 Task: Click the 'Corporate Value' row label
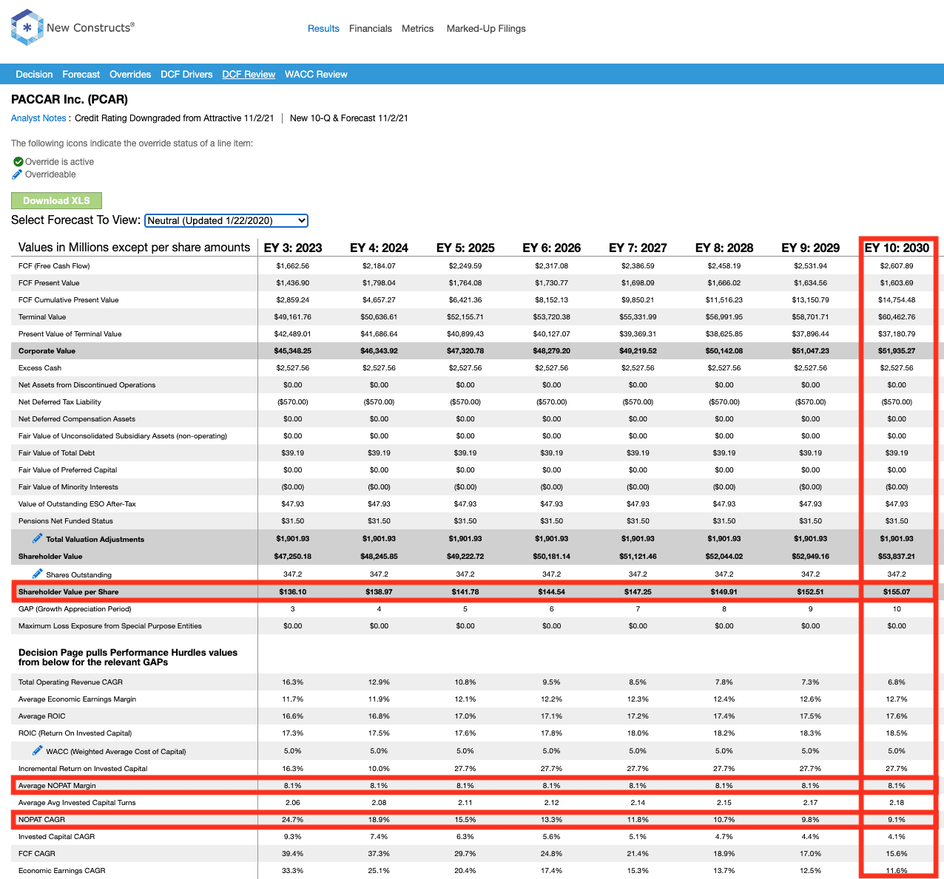47,351
